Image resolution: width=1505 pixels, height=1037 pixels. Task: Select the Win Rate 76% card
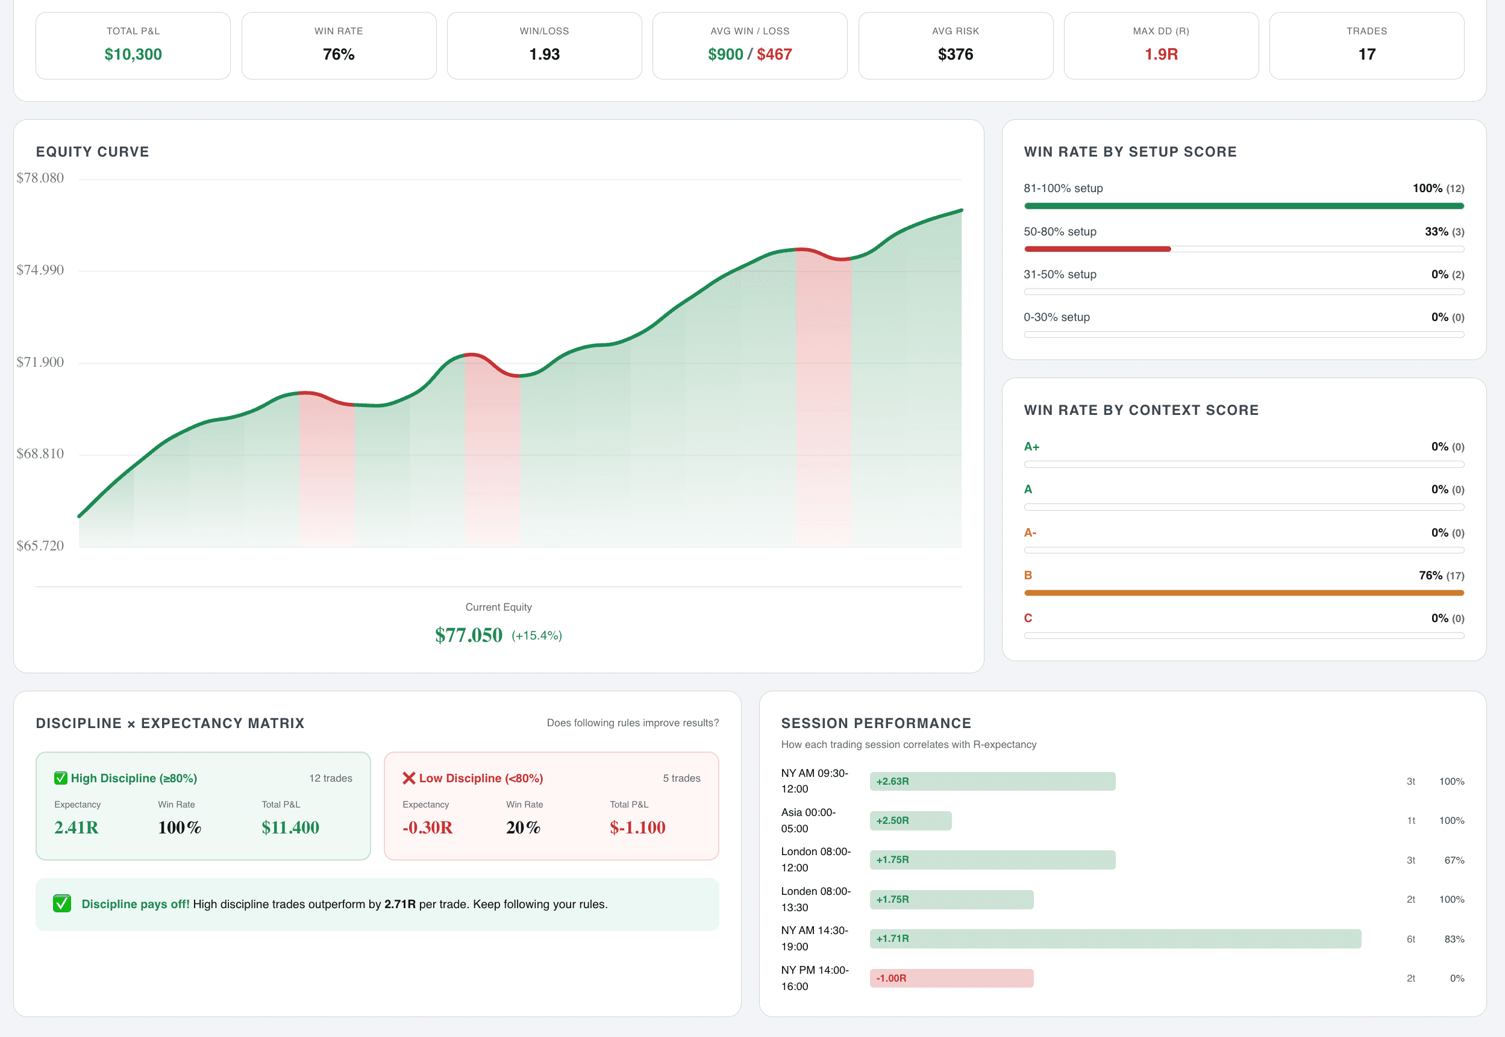tap(339, 46)
